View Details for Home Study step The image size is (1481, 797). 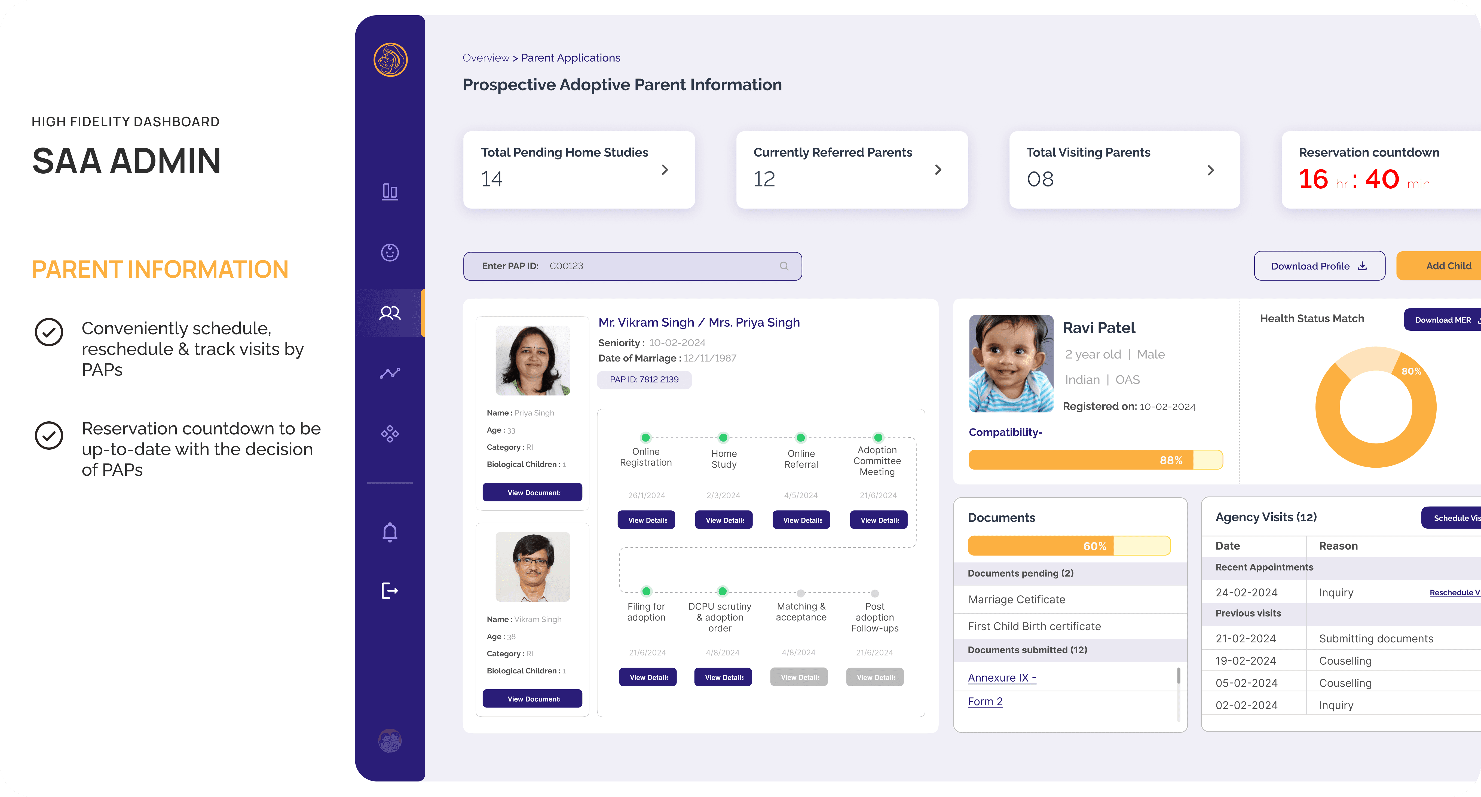pyautogui.click(x=723, y=520)
